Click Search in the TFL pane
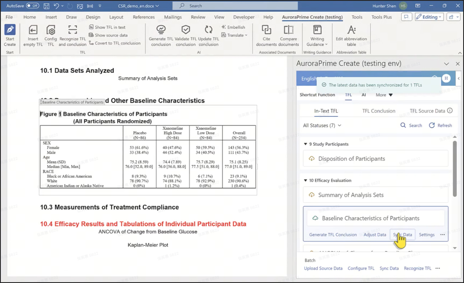The height and width of the screenshot is (283, 464). pyautogui.click(x=411, y=126)
